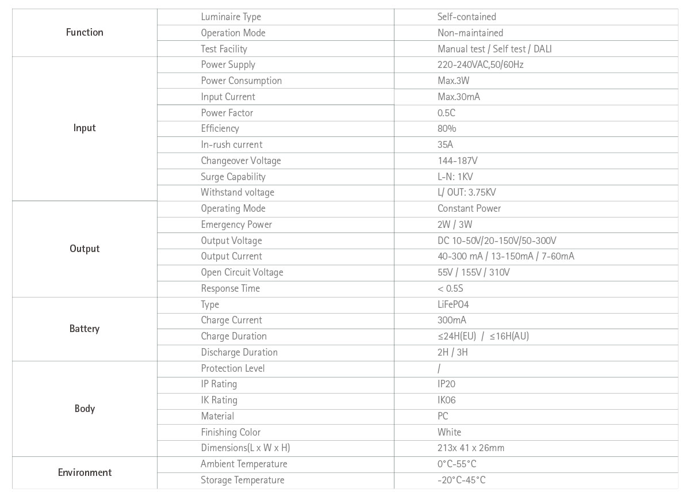Select the Constant Power value
Image resolution: width=690 pixels, height=492 pixels.
469,208
